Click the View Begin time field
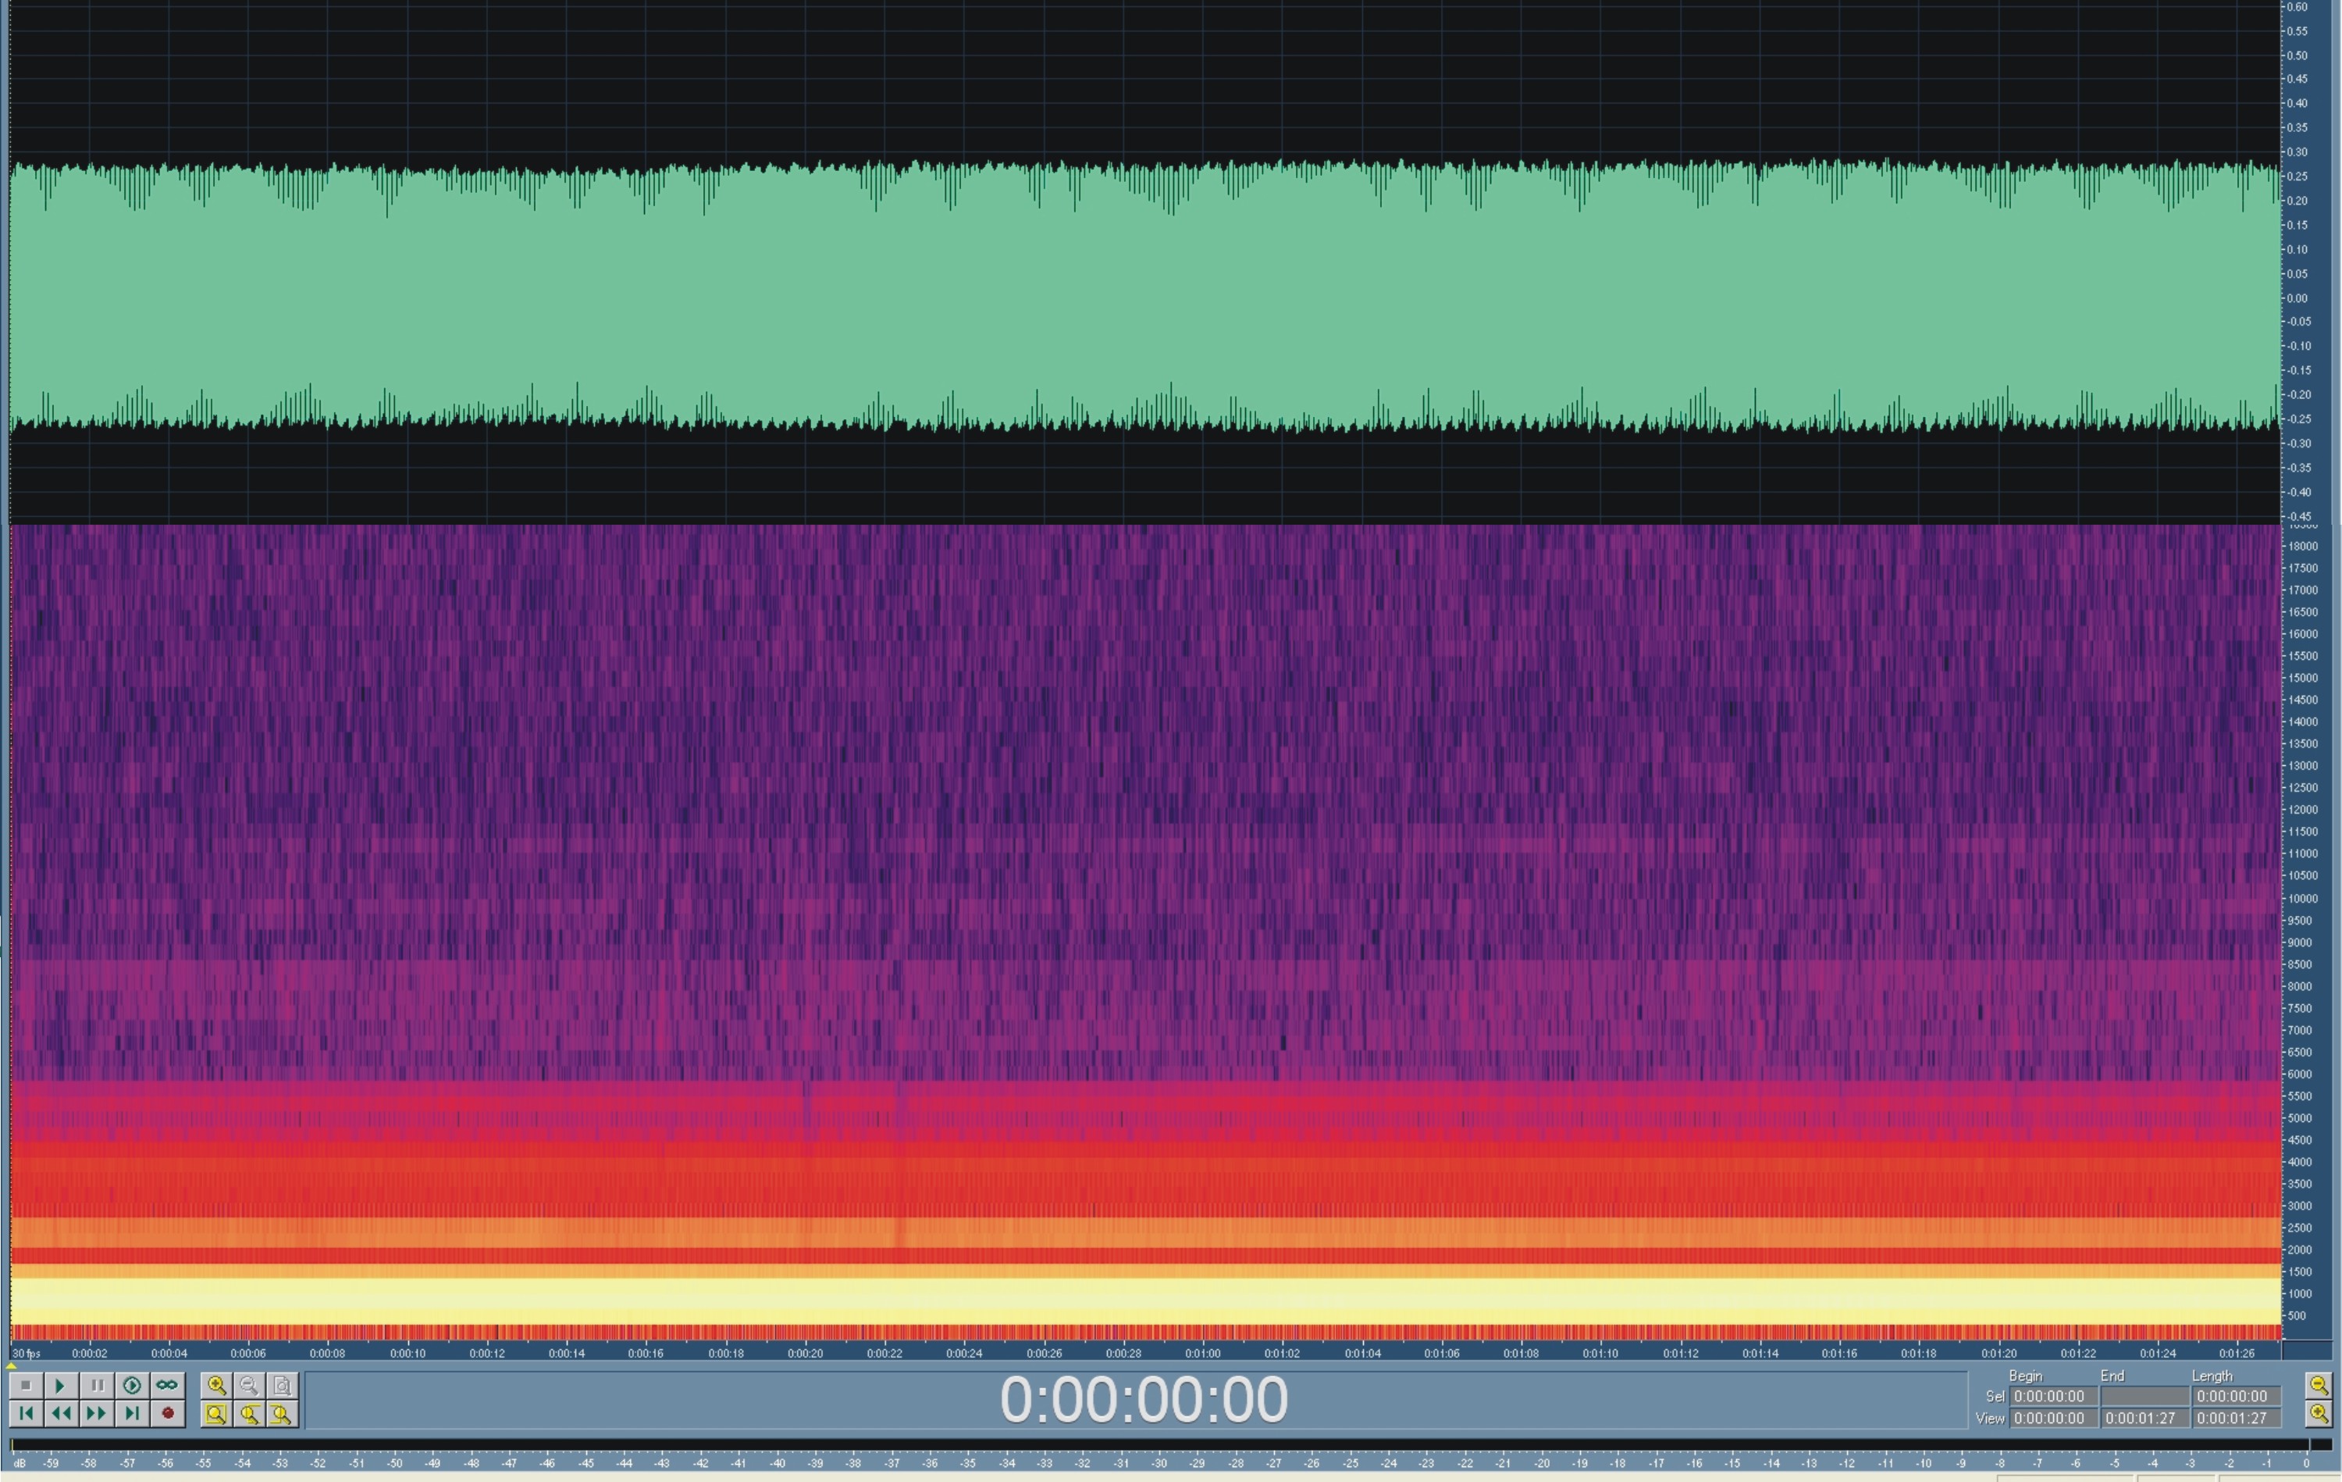2342x1482 pixels. coord(2053,1419)
